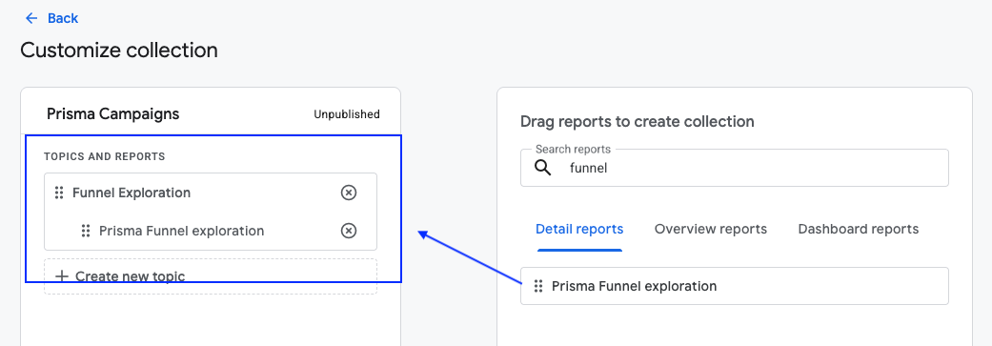992x346 pixels.
Task: Click Create new topic
Action: click(211, 276)
